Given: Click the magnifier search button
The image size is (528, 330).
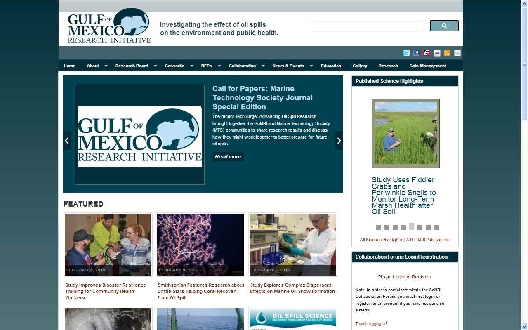Looking at the screenshot, I should [x=444, y=26].
